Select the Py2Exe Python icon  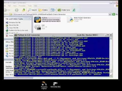click(37, 20)
